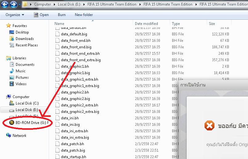The image size is (248, 159).
Task: Expand arrow after Computer in address bar
Action: pyautogui.click(x=55, y=4)
